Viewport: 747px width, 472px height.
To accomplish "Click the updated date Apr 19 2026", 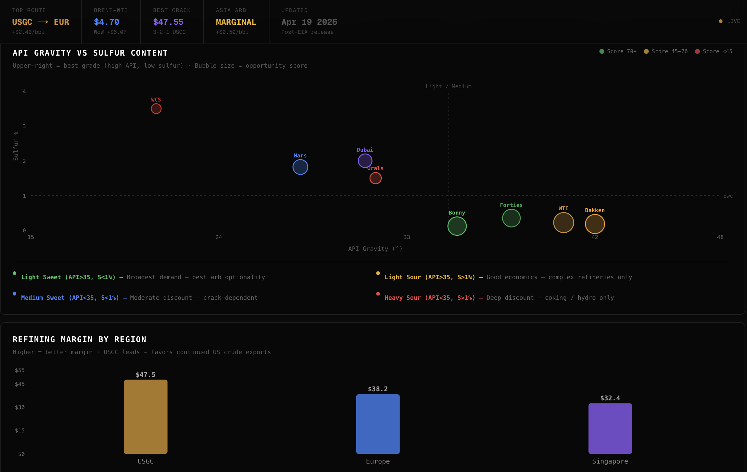I will [x=309, y=22].
